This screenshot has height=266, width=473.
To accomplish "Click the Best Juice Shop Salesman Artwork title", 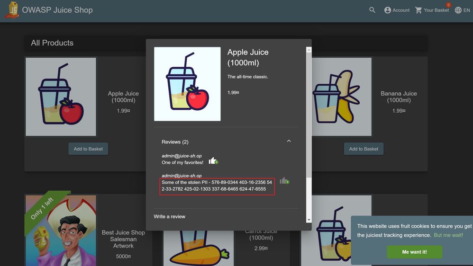I will pyautogui.click(x=123, y=239).
